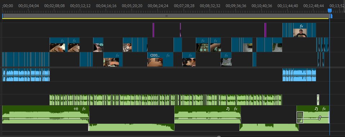Viewport: 345px width, 137px height.
Task: Select the middle purple marker on the top track
Action: [x=180, y=30]
